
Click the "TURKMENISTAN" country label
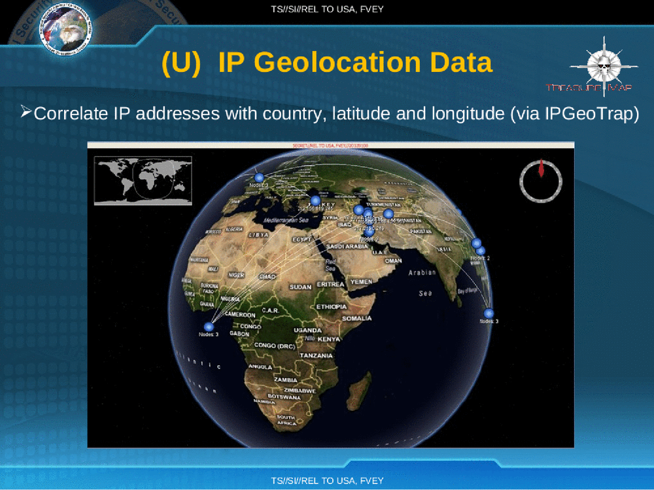(383, 204)
